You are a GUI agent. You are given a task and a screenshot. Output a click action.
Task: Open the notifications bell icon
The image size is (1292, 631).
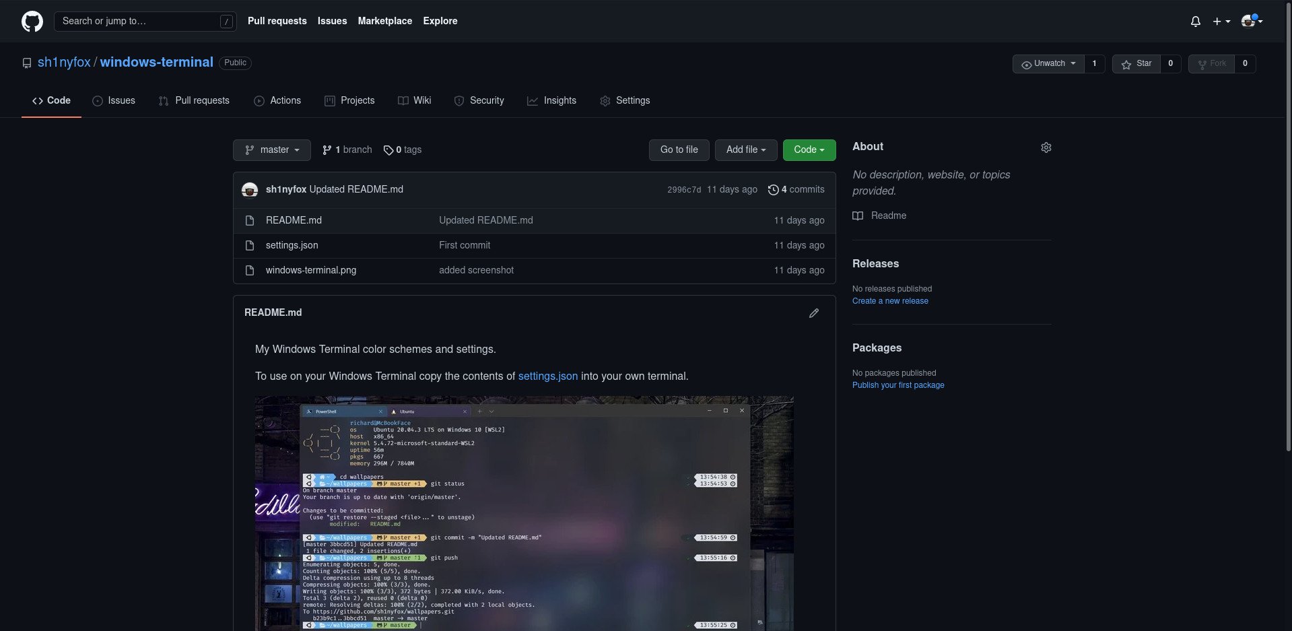click(1194, 21)
